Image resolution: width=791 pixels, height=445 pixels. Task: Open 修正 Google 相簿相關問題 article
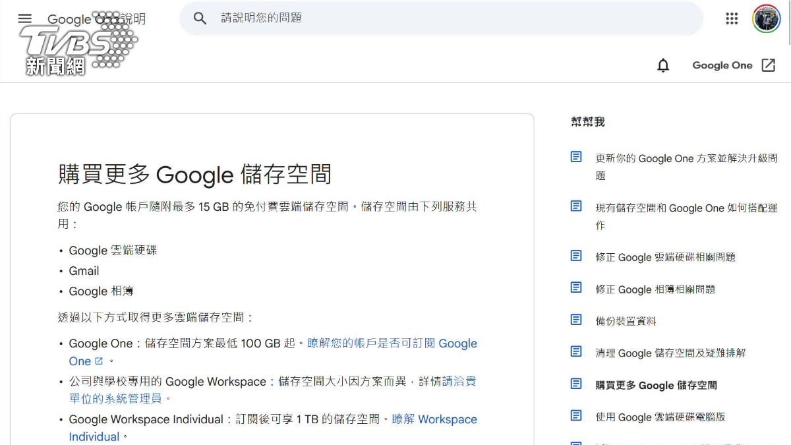click(655, 289)
